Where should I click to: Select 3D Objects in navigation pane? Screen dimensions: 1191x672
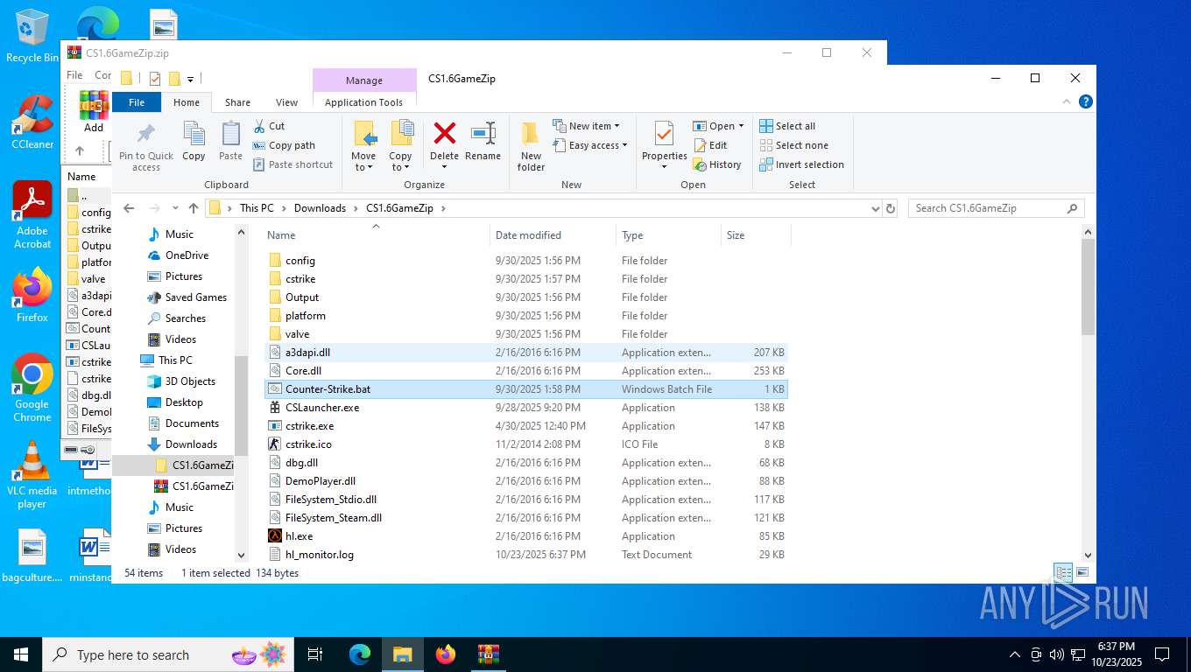190,381
